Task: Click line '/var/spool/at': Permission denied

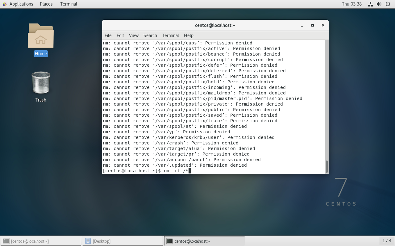Action: pyautogui.click(x=175, y=126)
